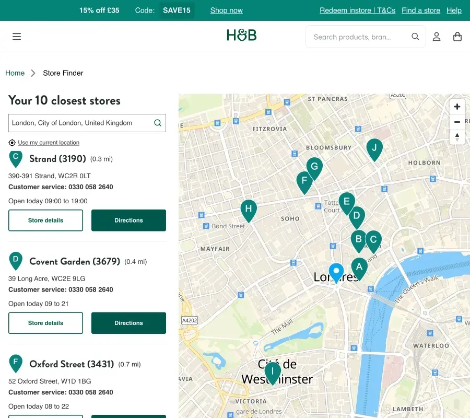This screenshot has height=418, width=470.
Task: Select map pin J near Holborn
Action: coord(374,148)
